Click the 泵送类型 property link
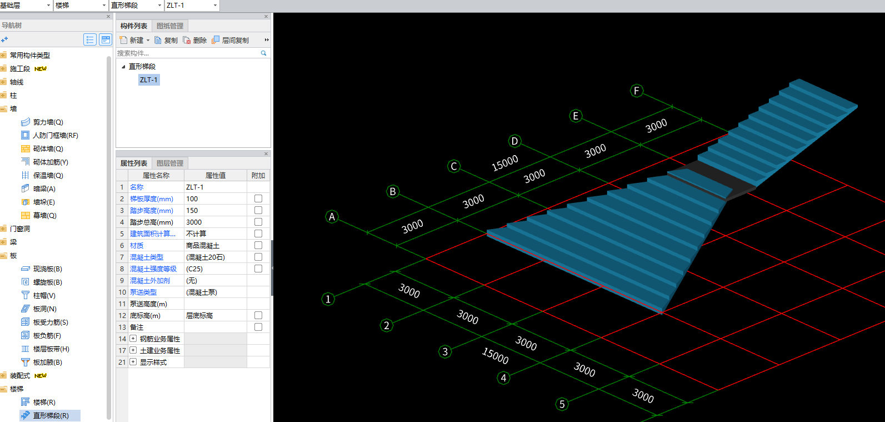Image resolution: width=885 pixels, height=422 pixels. [143, 292]
